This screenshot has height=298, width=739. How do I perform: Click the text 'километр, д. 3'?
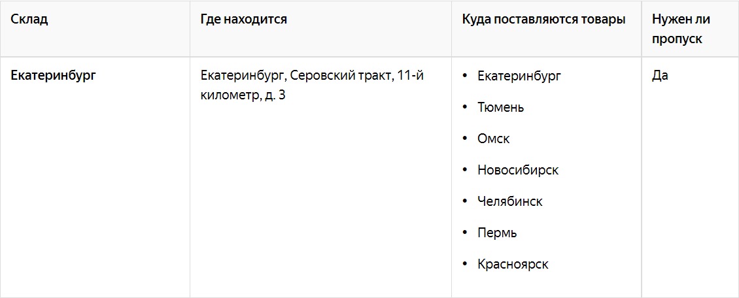243,95
